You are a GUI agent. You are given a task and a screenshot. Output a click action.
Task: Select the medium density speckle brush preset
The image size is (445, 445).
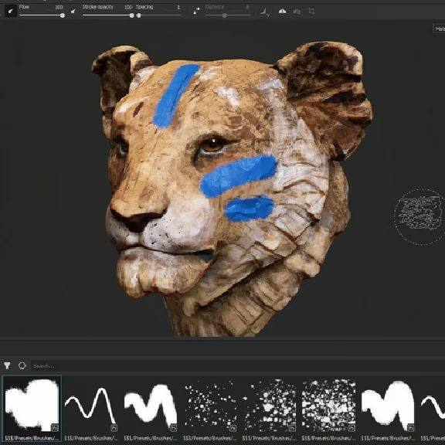pos(270,409)
